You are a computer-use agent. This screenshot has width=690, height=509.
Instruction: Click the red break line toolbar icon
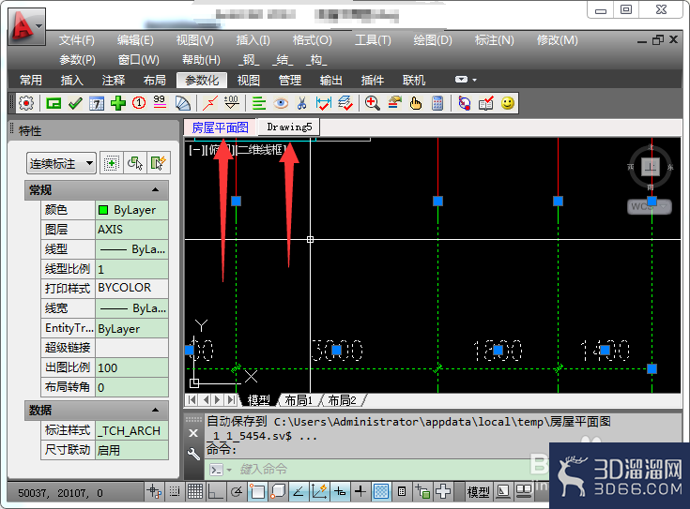[210, 104]
